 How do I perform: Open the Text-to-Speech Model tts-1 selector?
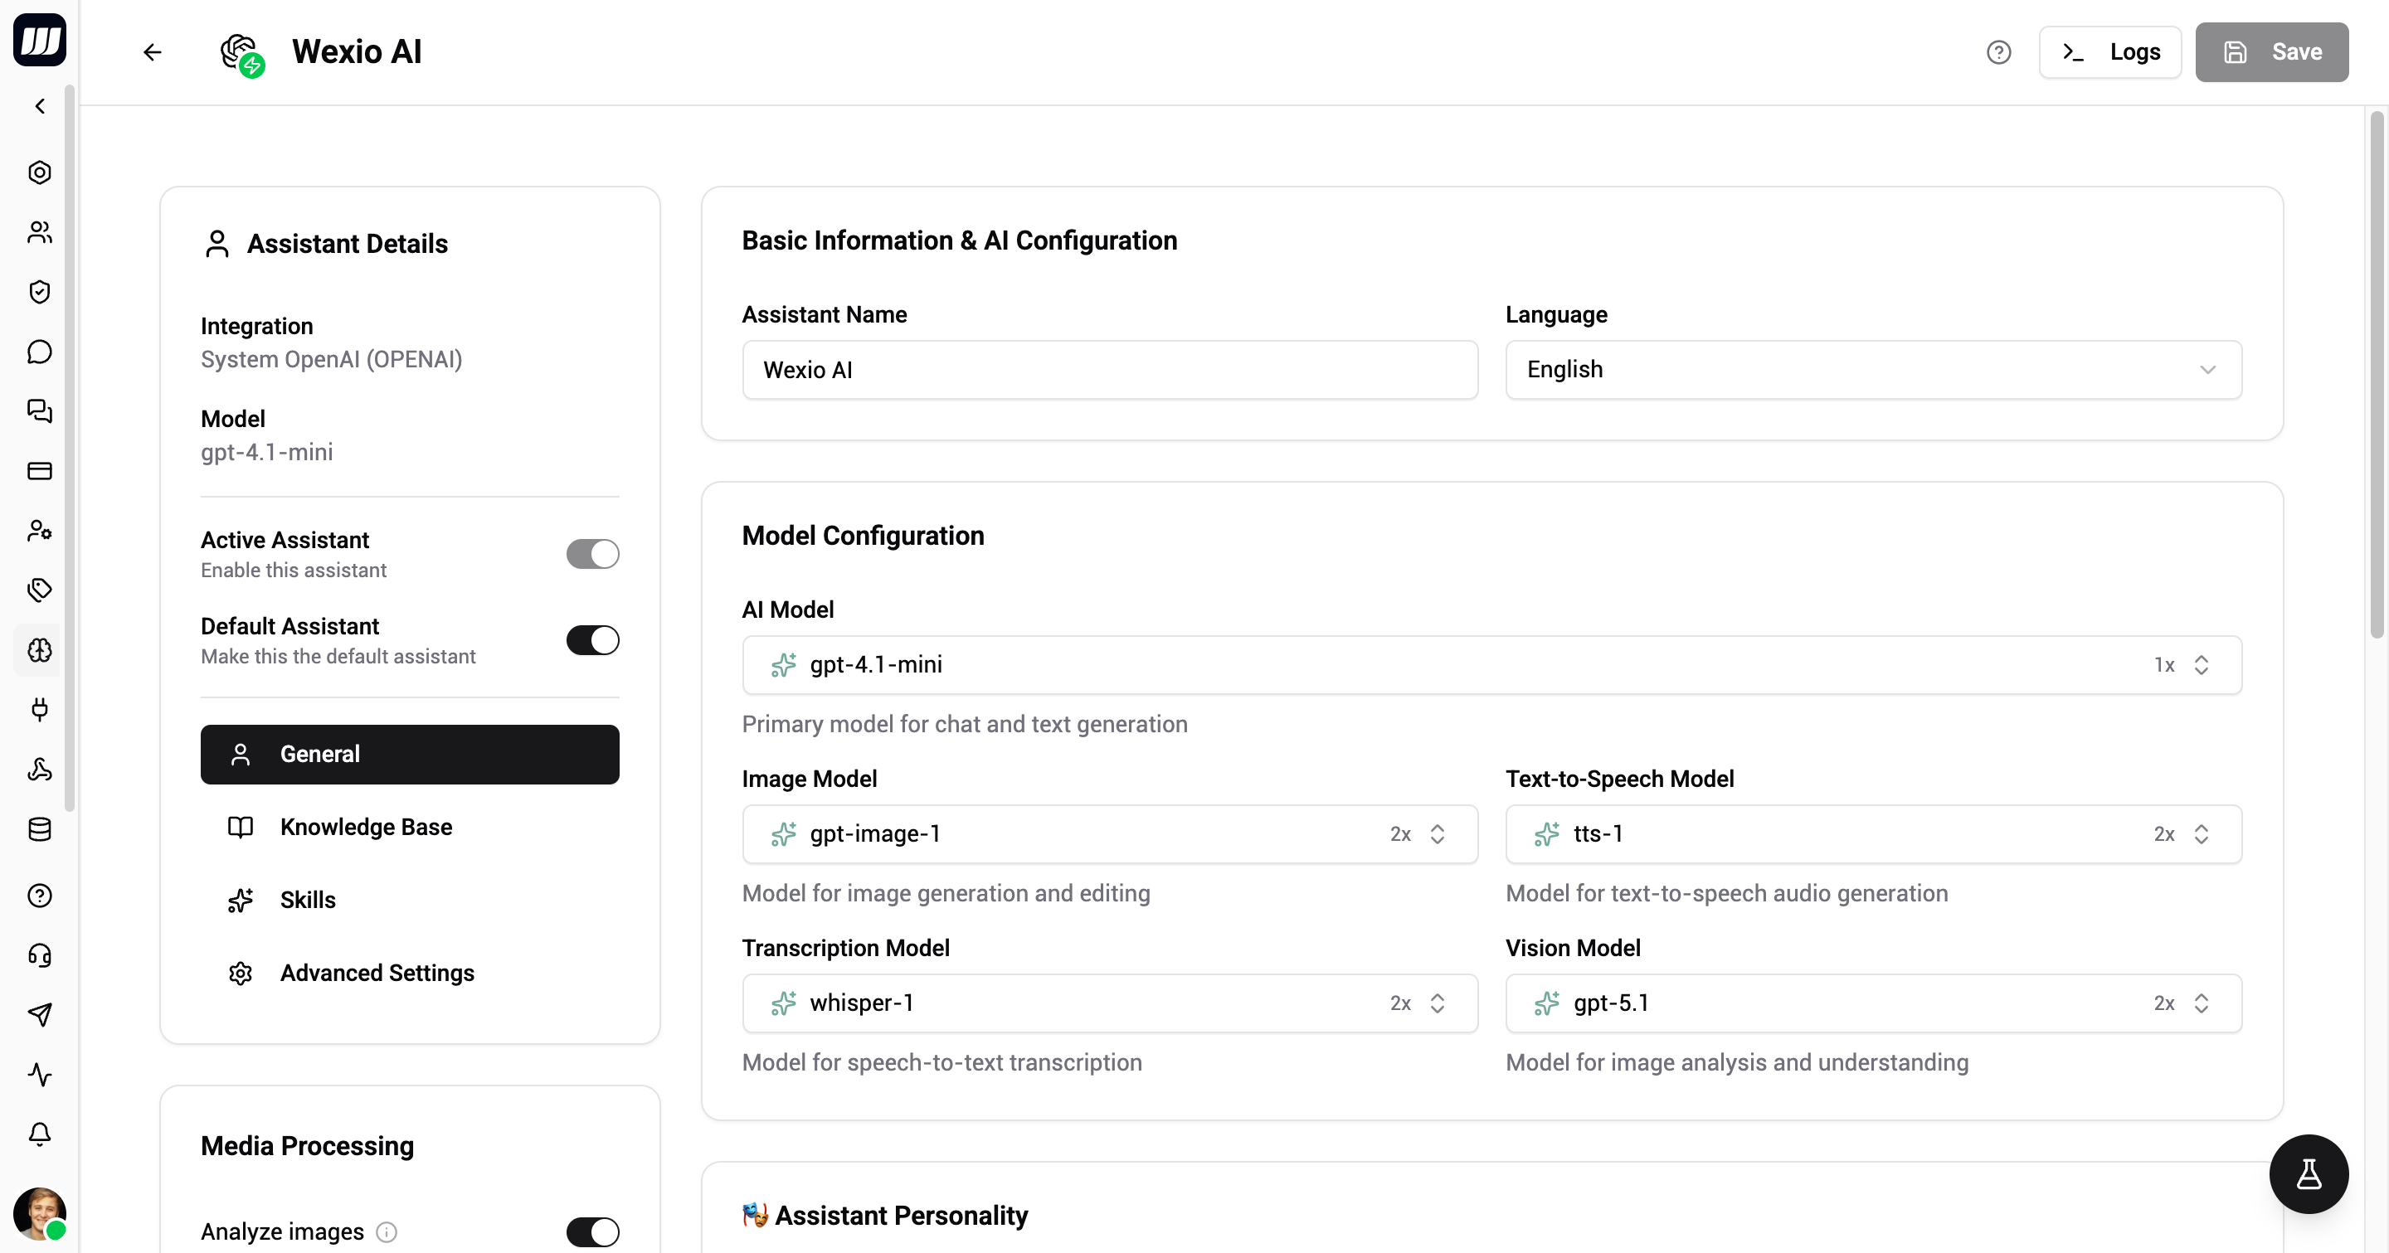coord(1873,834)
